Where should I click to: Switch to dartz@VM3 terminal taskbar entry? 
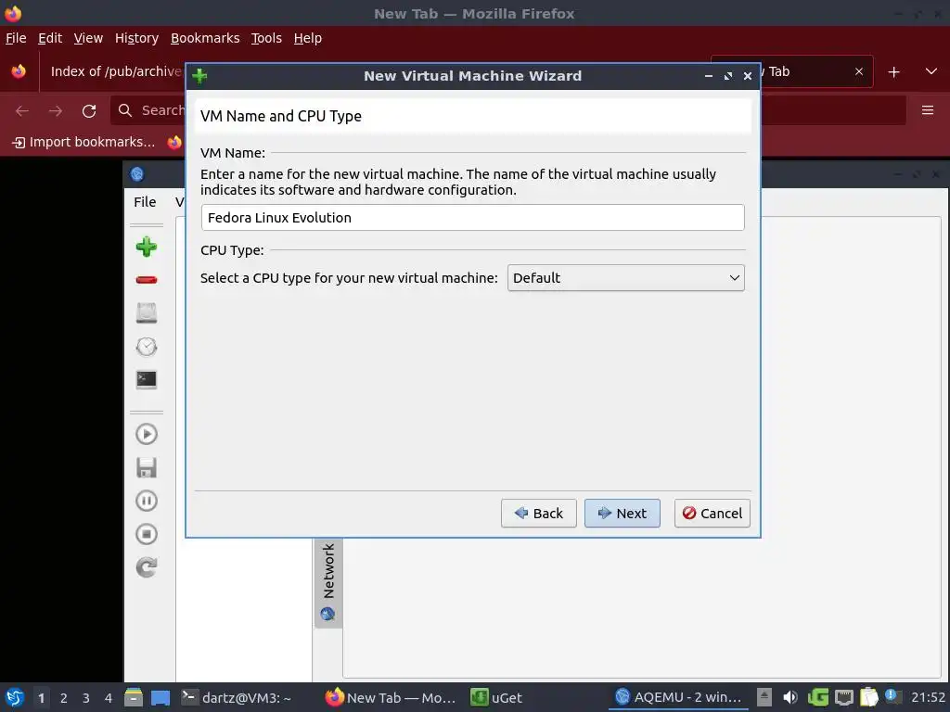point(237,697)
